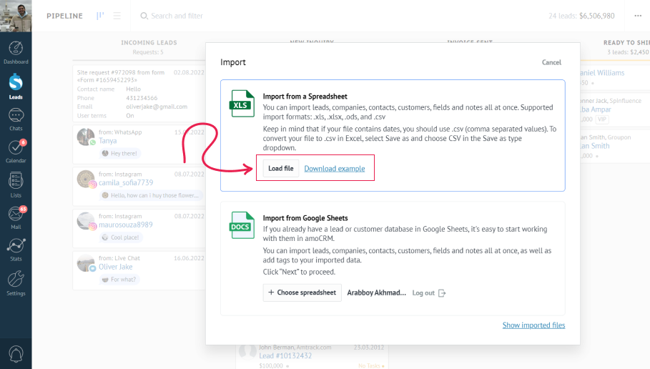This screenshot has height=369, width=650.
Task: Click Tanya's contact avatar
Action: 85,137
